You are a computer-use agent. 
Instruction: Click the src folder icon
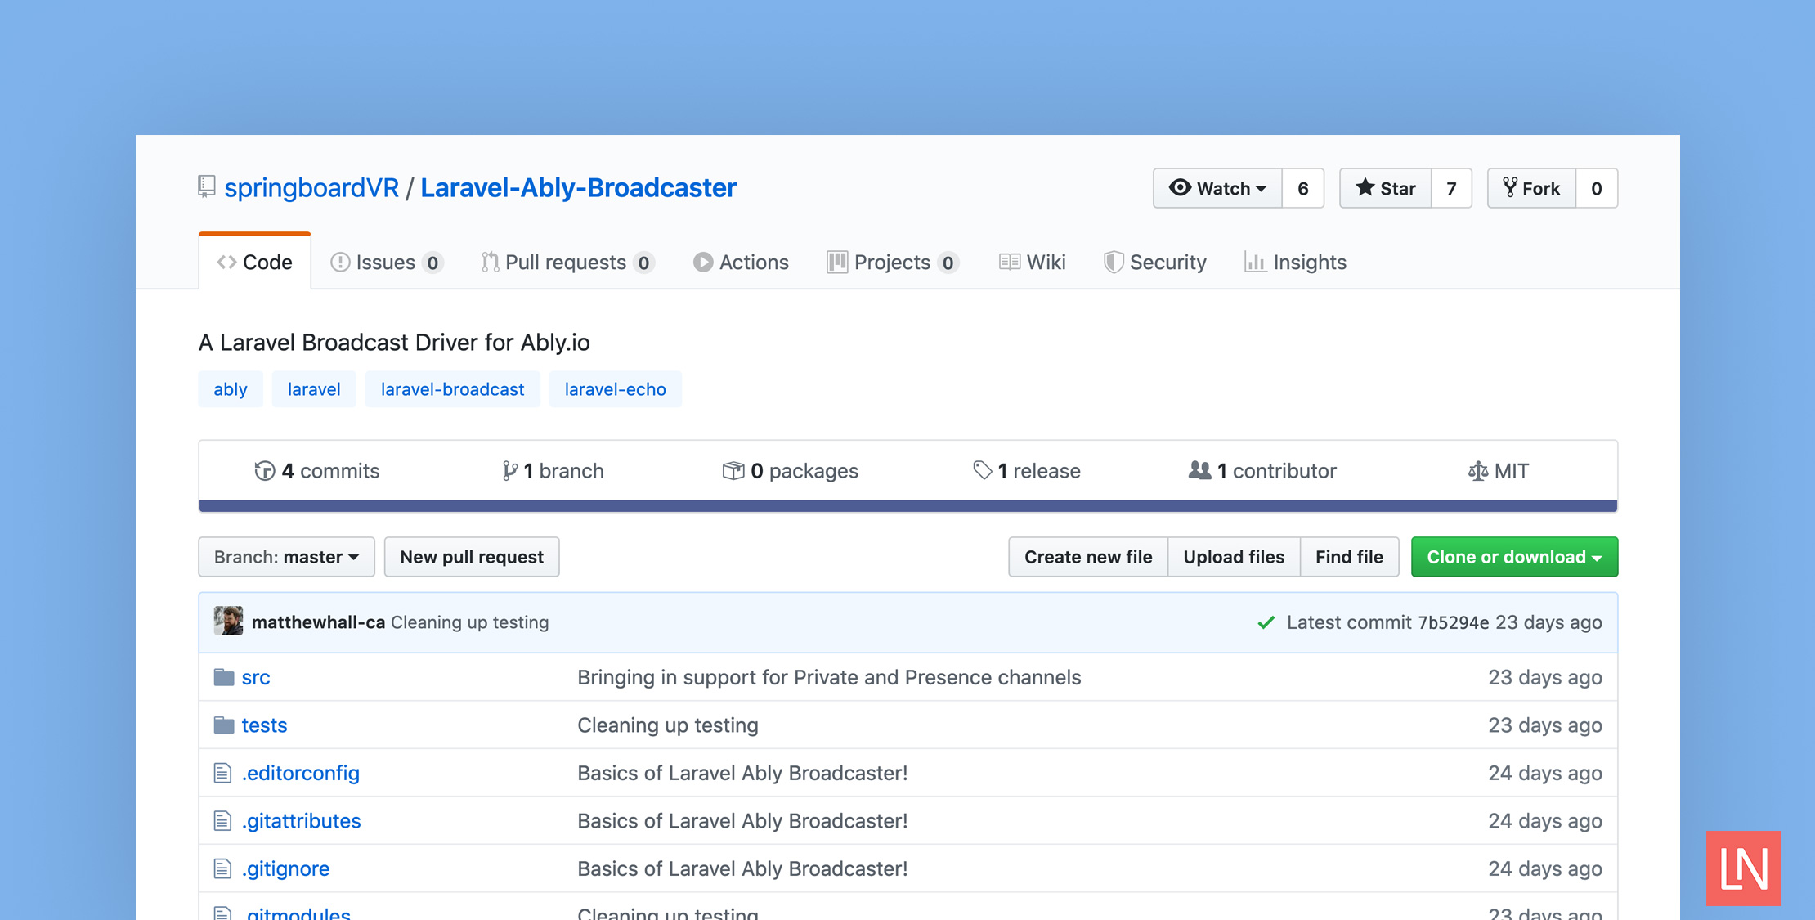click(x=224, y=677)
